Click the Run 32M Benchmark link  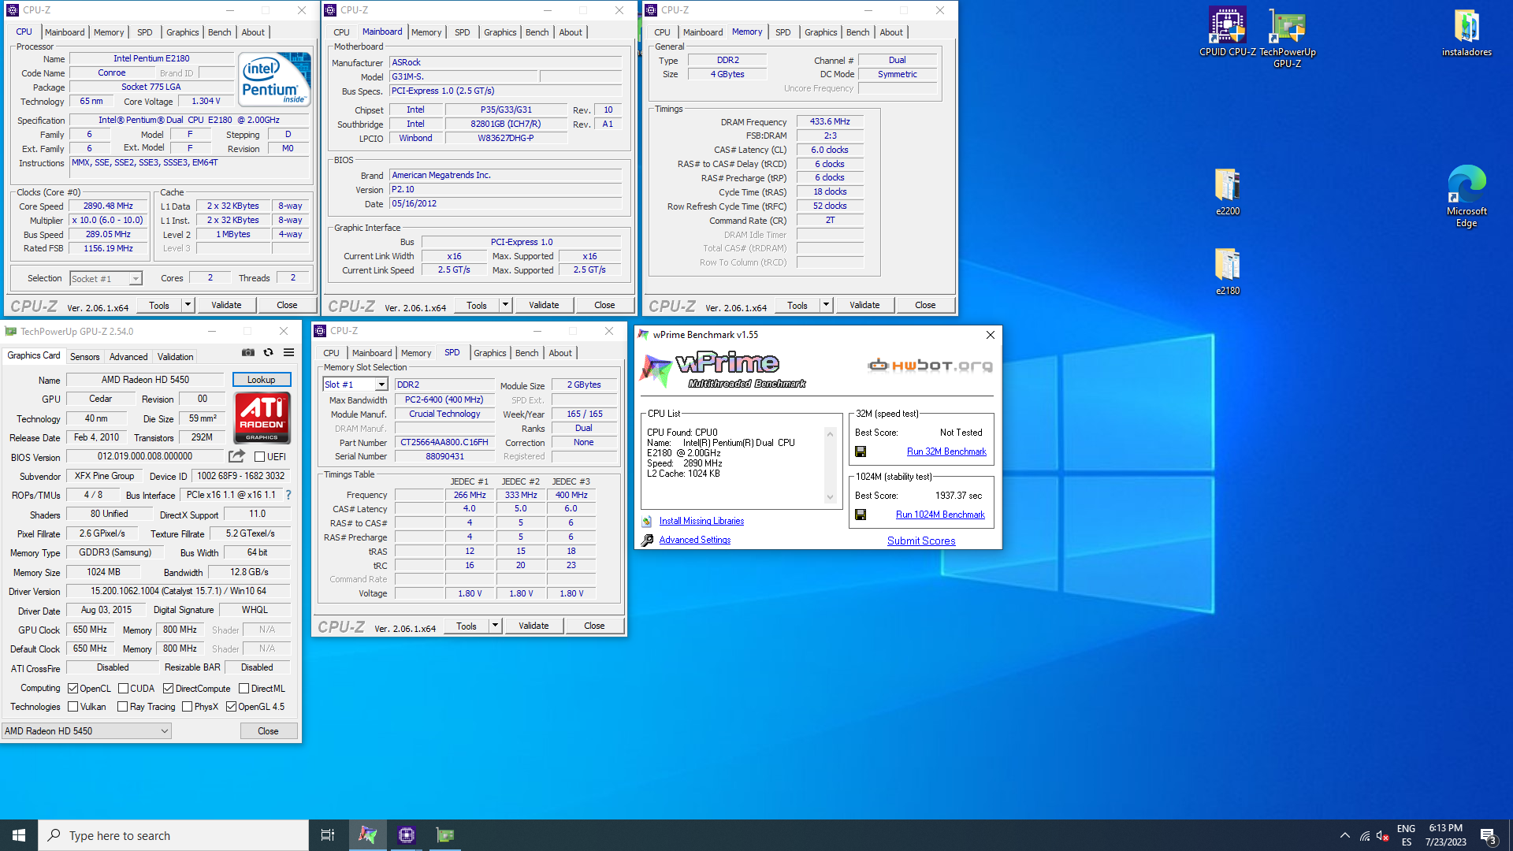point(946,452)
